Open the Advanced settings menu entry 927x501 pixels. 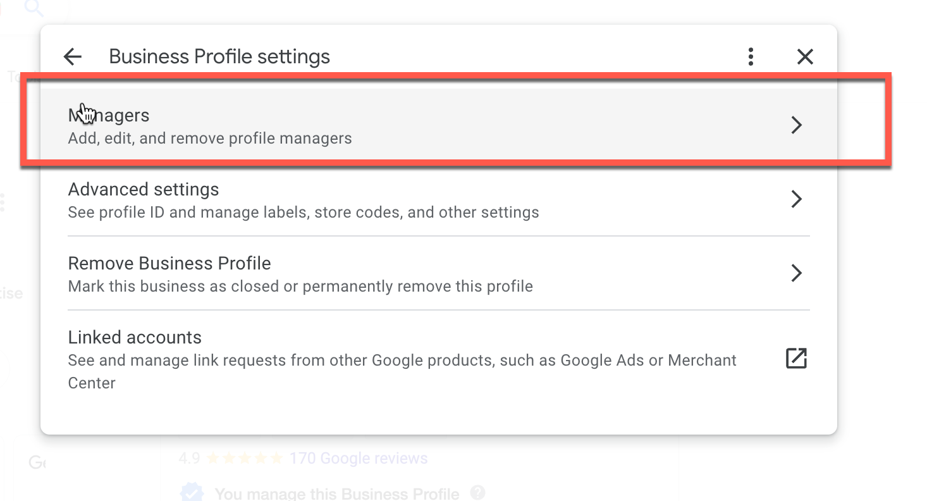[x=144, y=190]
